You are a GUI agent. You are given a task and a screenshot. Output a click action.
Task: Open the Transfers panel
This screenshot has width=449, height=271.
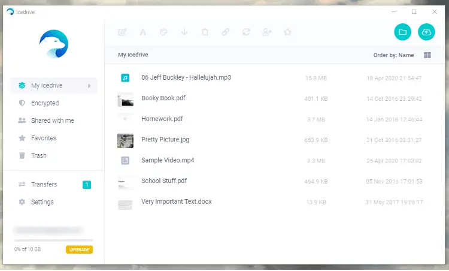coord(44,185)
